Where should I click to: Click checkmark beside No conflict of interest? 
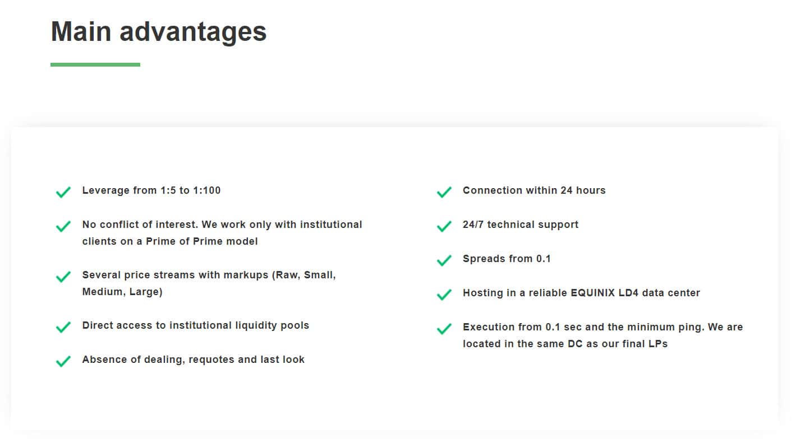point(63,226)
